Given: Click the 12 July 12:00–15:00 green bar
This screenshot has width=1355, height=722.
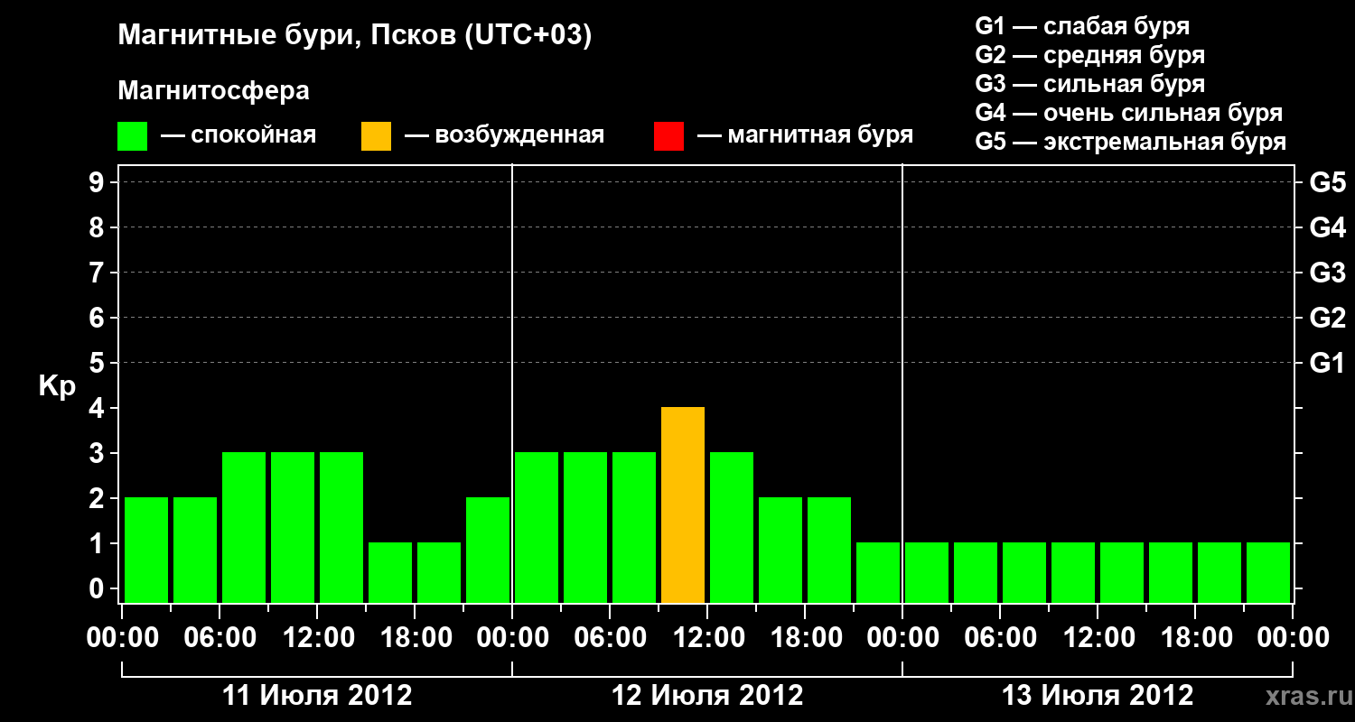Looking at the screenshot, I should 732,528.
